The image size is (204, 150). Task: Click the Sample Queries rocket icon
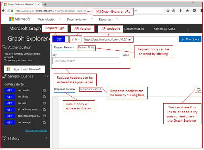point(5,76)
